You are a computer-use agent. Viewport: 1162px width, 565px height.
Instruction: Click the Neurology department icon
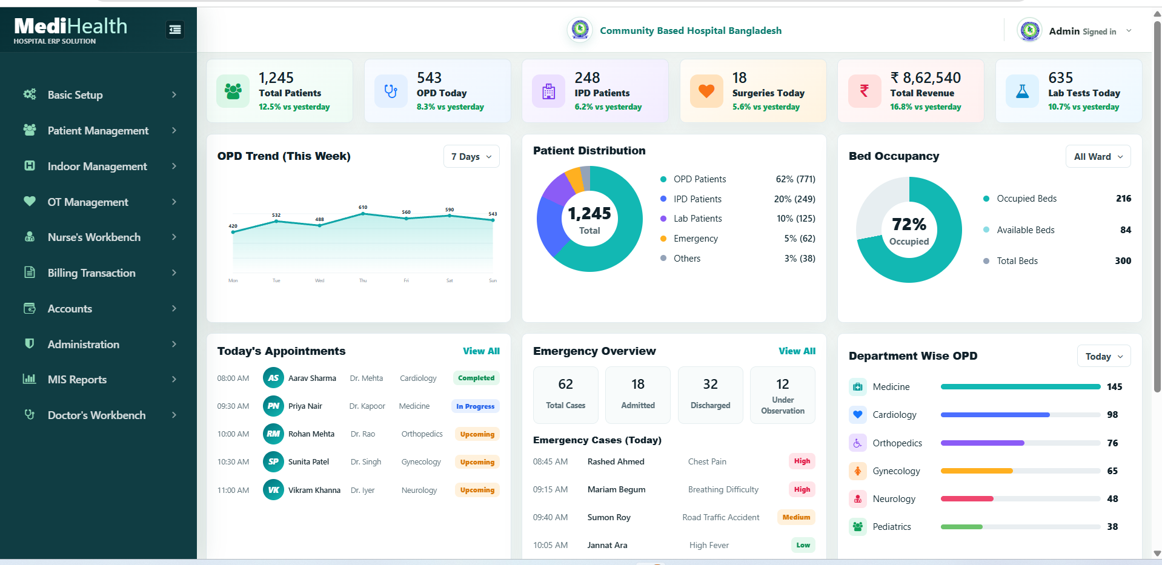tap(857, 498)
